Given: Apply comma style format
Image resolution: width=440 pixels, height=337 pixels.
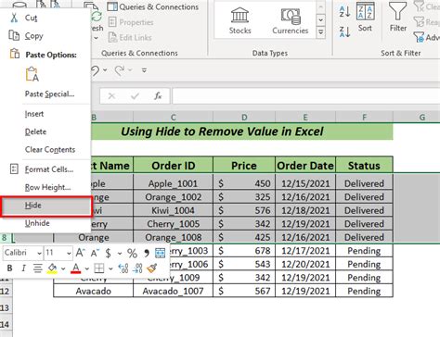Looking at the screenshot, I should tap(147, 254).
